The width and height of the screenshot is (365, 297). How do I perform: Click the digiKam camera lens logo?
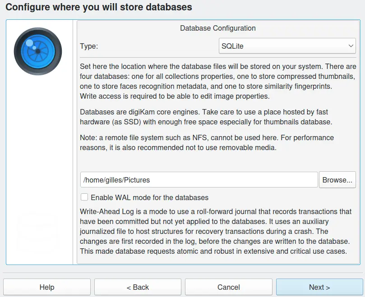tap(37, 51)
